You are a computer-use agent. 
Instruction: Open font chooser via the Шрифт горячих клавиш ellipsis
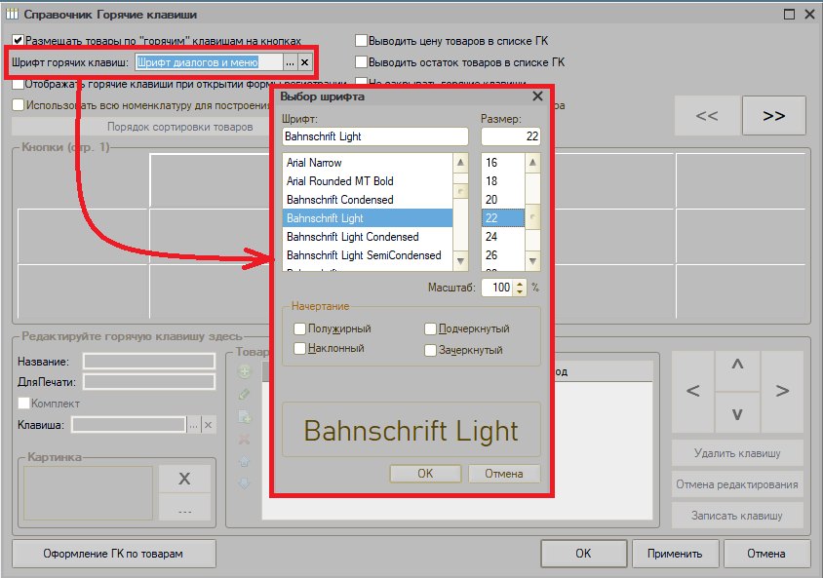click(290, 62)
